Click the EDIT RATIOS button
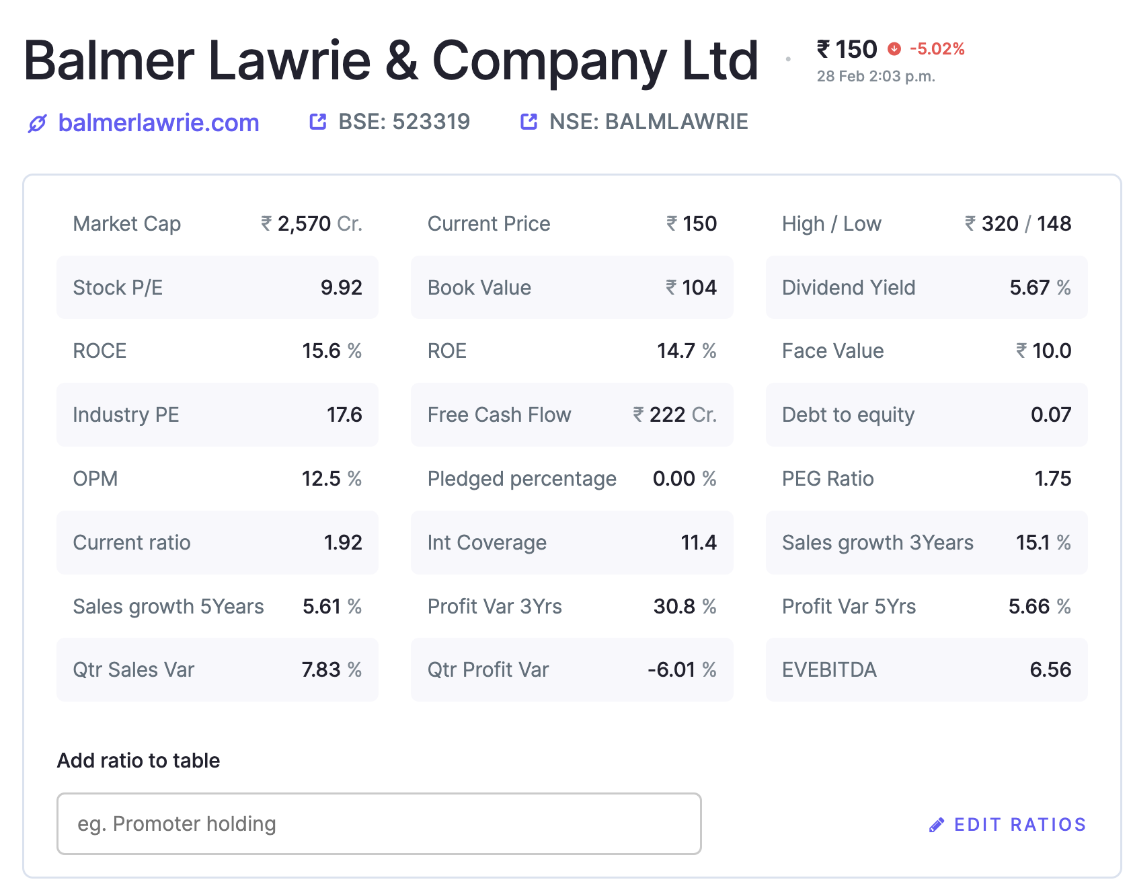 point(1007,825)
